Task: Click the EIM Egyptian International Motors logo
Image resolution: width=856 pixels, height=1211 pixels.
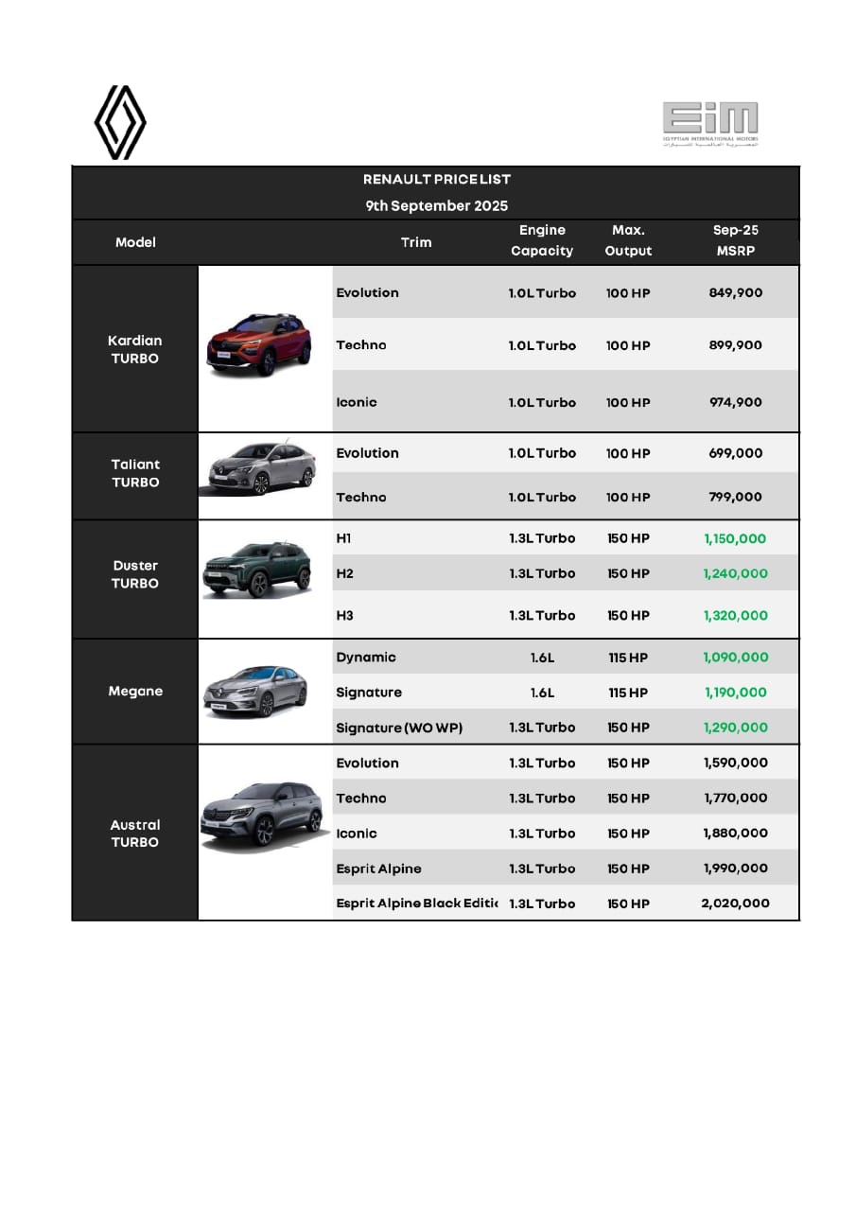Action: coord(710,124)
